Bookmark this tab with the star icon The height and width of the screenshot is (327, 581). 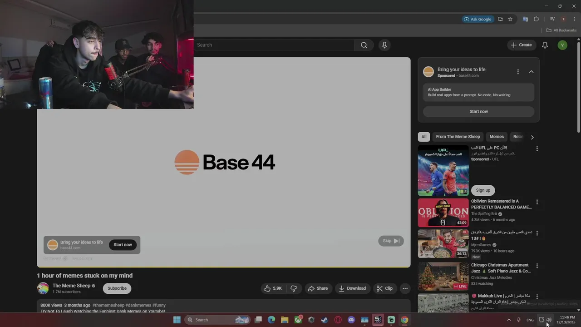510,19
